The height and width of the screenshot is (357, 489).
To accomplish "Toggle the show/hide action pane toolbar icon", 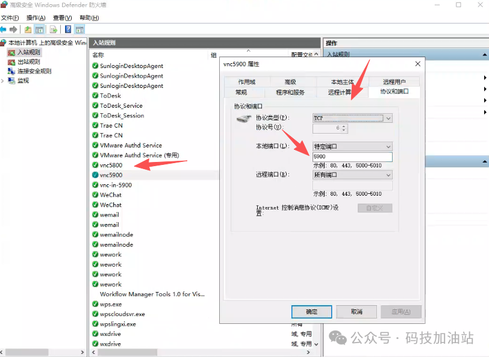I will [79, 29].
